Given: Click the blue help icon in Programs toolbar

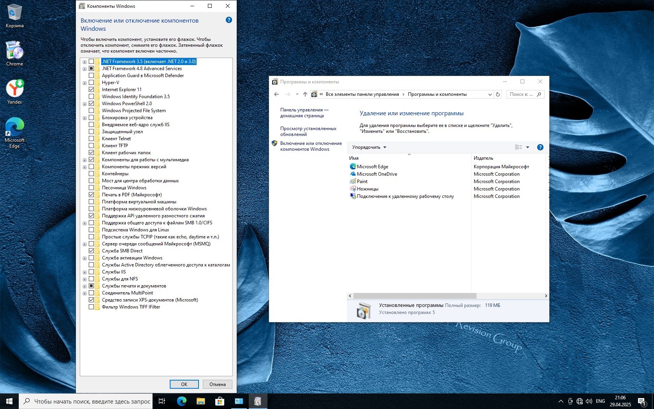Looking at the screenshot, I should coord(540,147).
